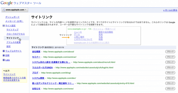
Task: Expand 診断 section plus icon
Action: point(4,55)
